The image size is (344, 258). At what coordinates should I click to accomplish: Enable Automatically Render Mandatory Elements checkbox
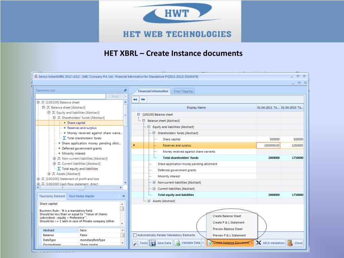pos(135,235)
